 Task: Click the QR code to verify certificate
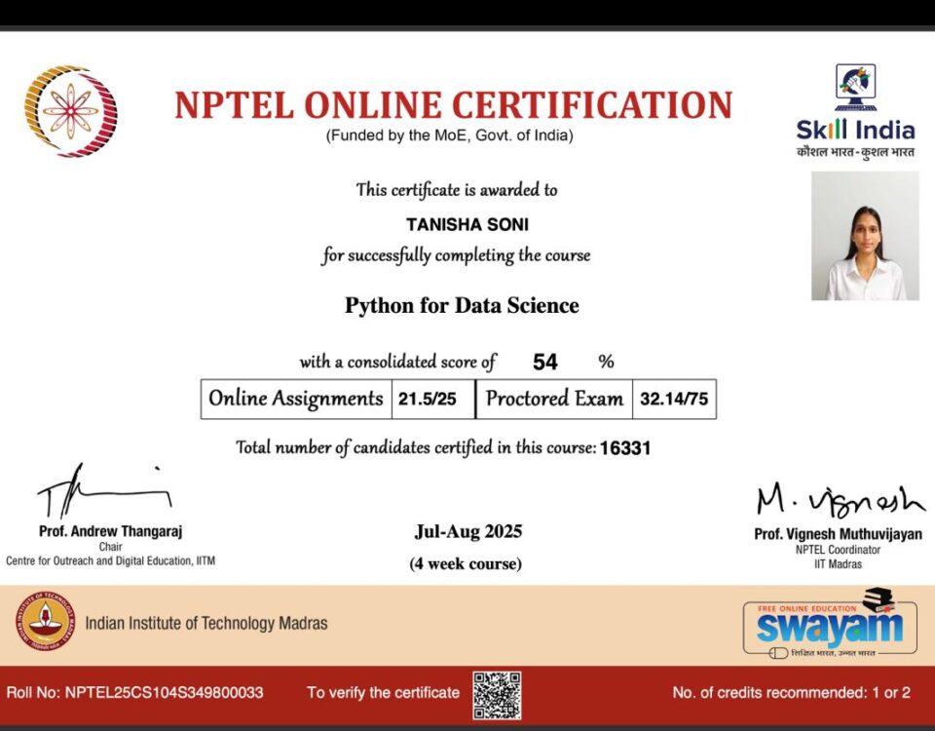[497, 695]
